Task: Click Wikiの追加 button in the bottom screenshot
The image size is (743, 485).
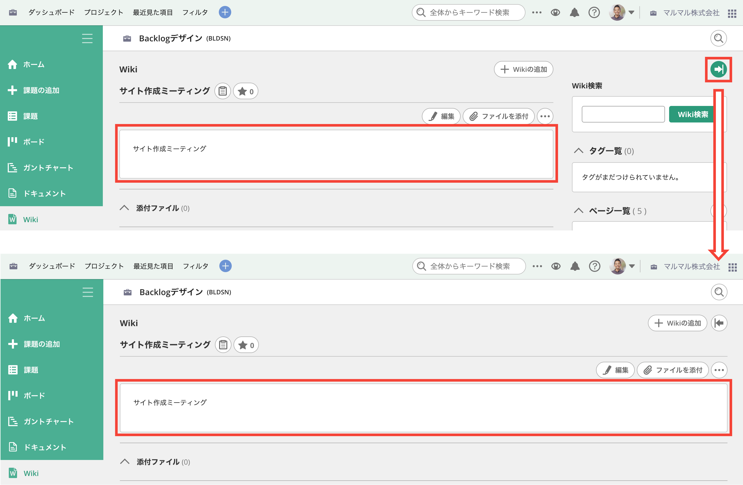Action: [x=677, y=323]
